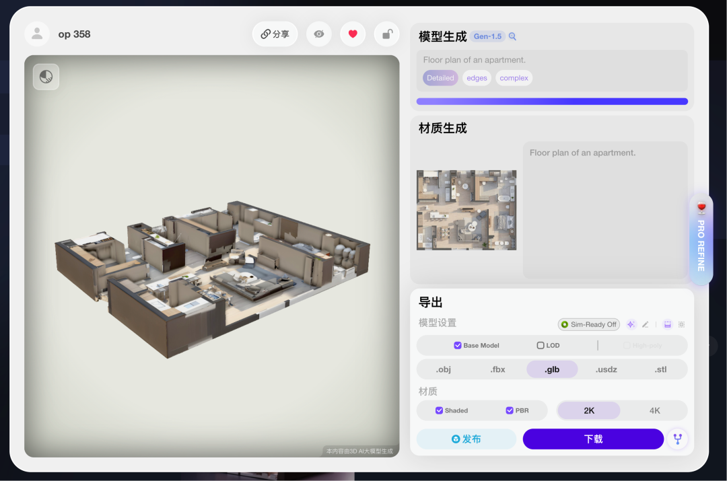Uncheck the Shaded material checkbox
Viewport: 727px width, 481px height.
pyautogui.click(x=439, y=410)
